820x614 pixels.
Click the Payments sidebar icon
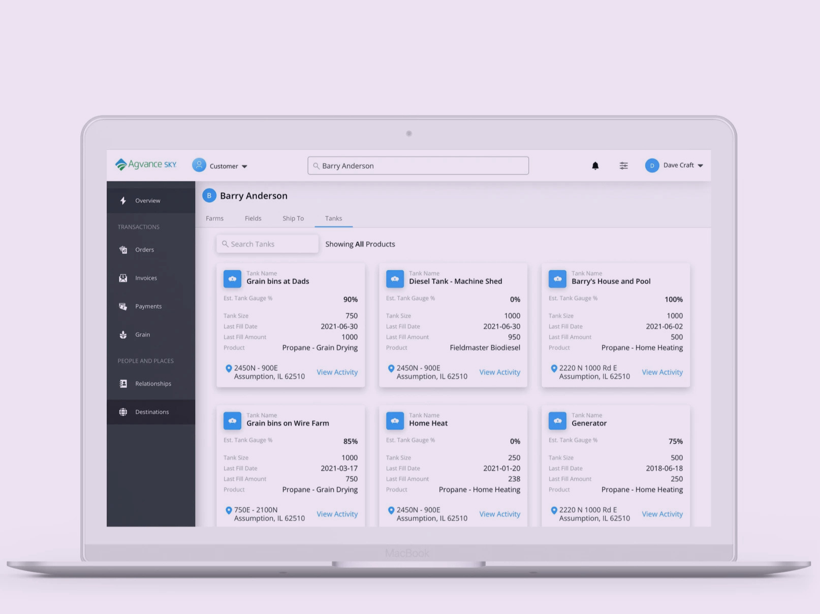123,306
